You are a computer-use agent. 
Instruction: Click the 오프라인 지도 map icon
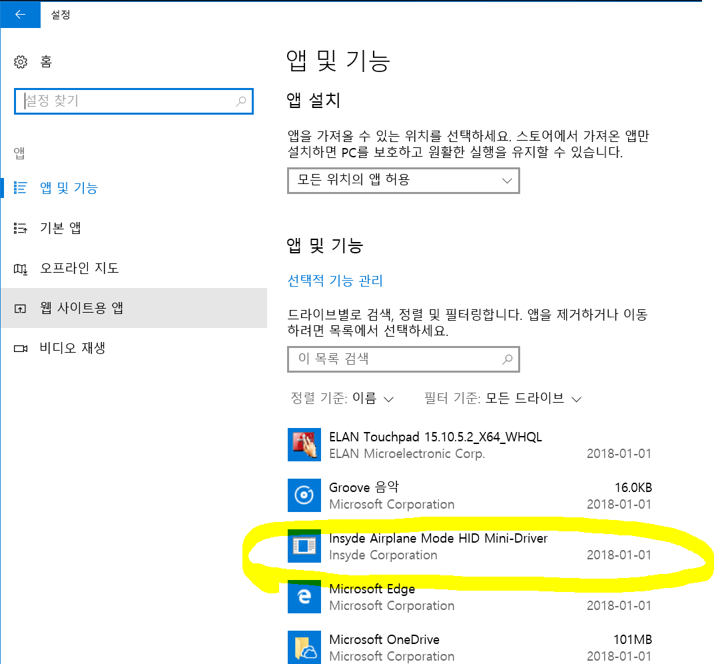pyautogui.click(x=21, y=269)
